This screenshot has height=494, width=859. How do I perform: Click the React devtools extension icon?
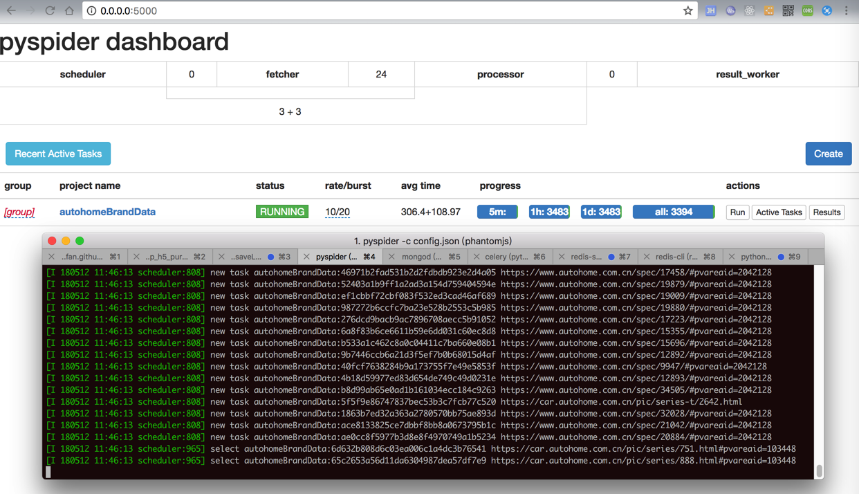749,10
